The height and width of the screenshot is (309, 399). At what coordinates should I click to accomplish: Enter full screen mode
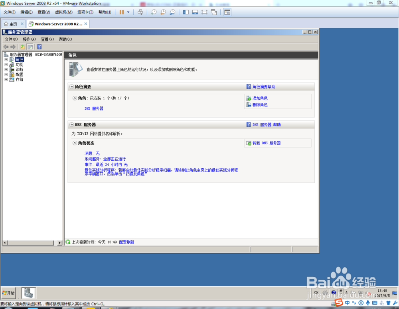click(x=204, y=12)
